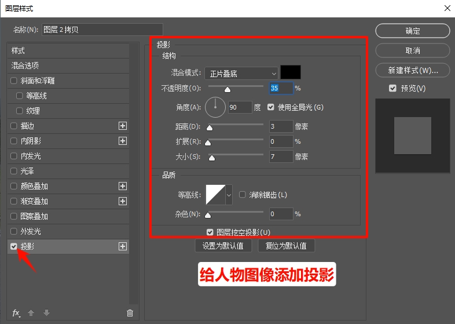Open the 混合模式 正片叠底 dropdown
Image resolution: width=455 pixels, height=324 pixels.
tap(241, 73)
